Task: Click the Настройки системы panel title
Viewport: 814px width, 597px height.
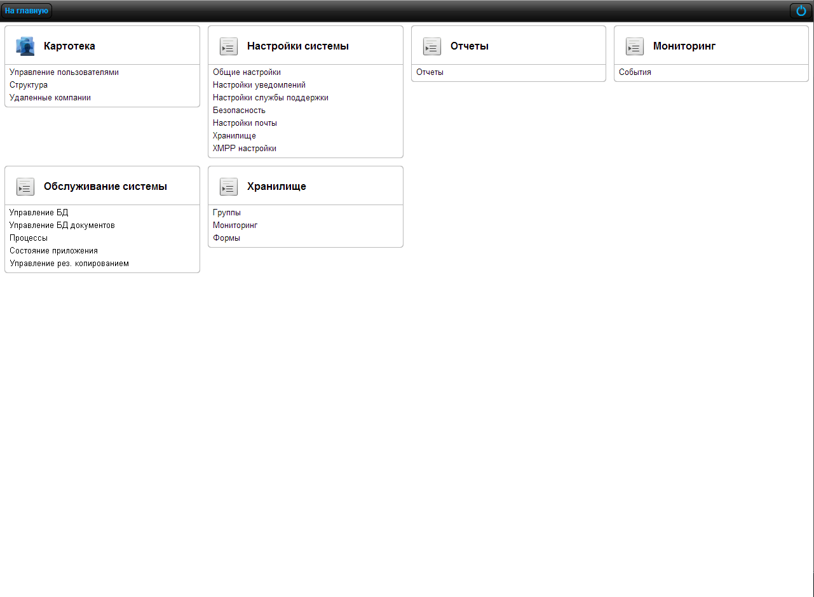Action: (x=298, y=46)
